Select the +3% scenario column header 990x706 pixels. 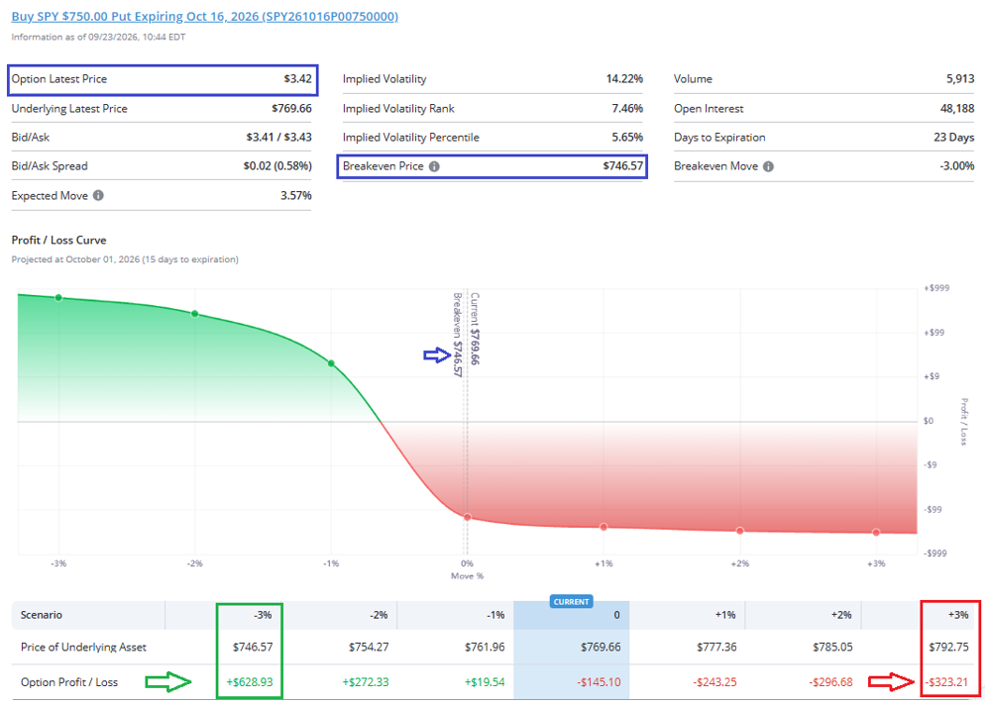click(950, 615)
